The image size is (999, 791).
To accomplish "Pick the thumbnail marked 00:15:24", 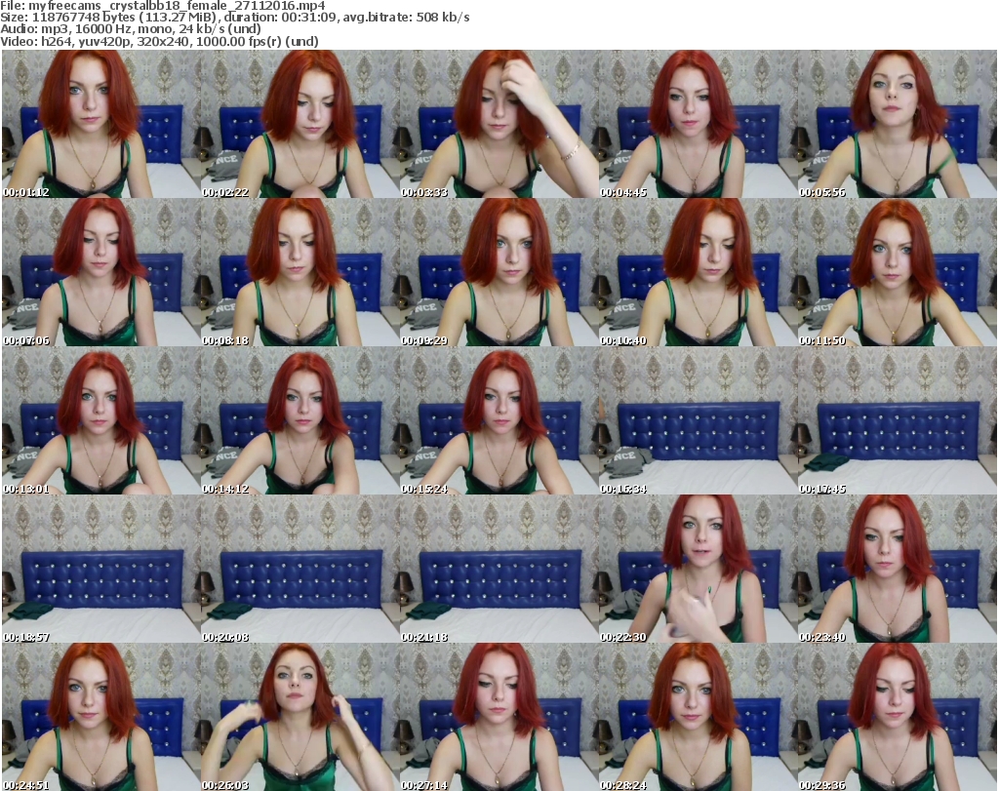I will click(x=499, y=421).
